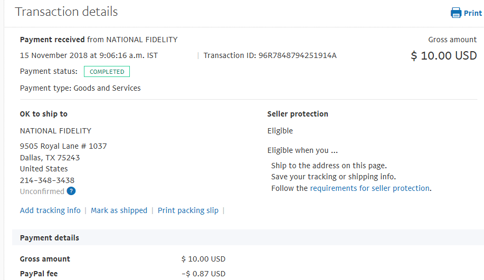Click the Payment type Goods and Services text

[80, 88]
